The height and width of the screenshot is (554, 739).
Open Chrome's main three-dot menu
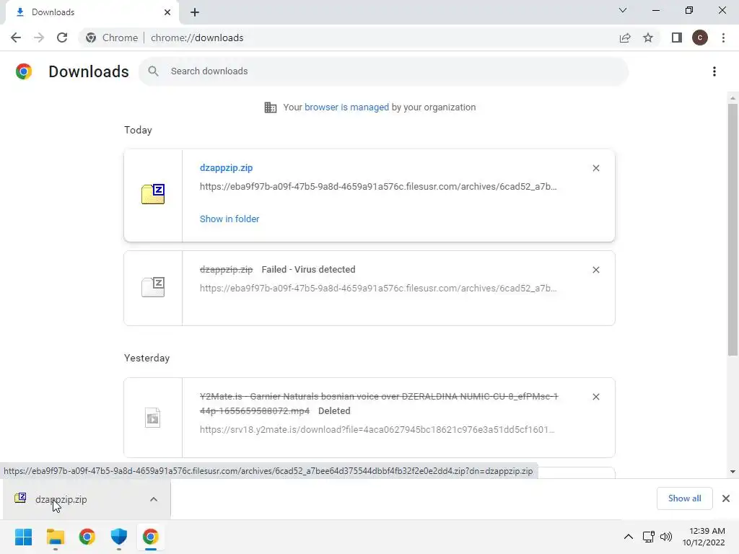[x=723, y=38]
